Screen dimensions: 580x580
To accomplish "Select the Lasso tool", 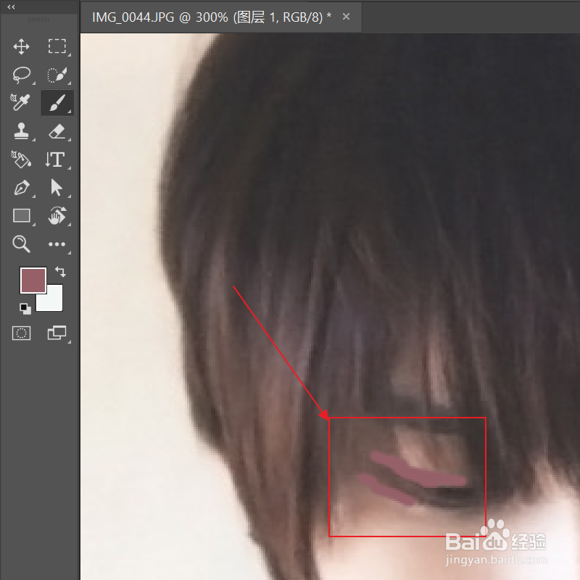I will [22, 75].
